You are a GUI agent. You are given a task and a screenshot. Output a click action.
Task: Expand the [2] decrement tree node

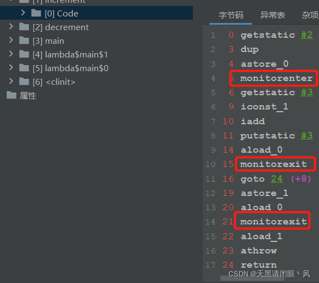coord(11,27)
